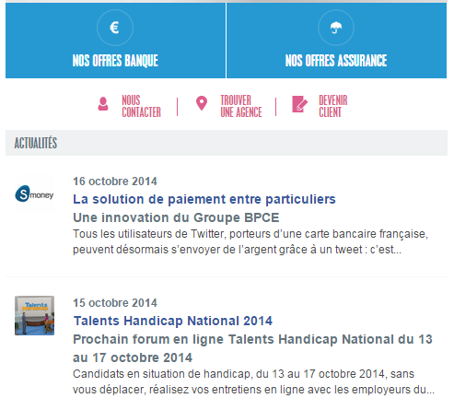Open article La solution de paiement entre particuliers
Viewport: 454px width, 410px height.
(204, 199)
